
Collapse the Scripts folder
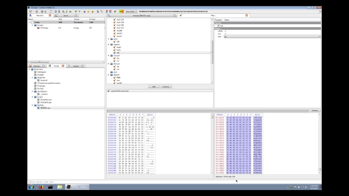[32, 97]
